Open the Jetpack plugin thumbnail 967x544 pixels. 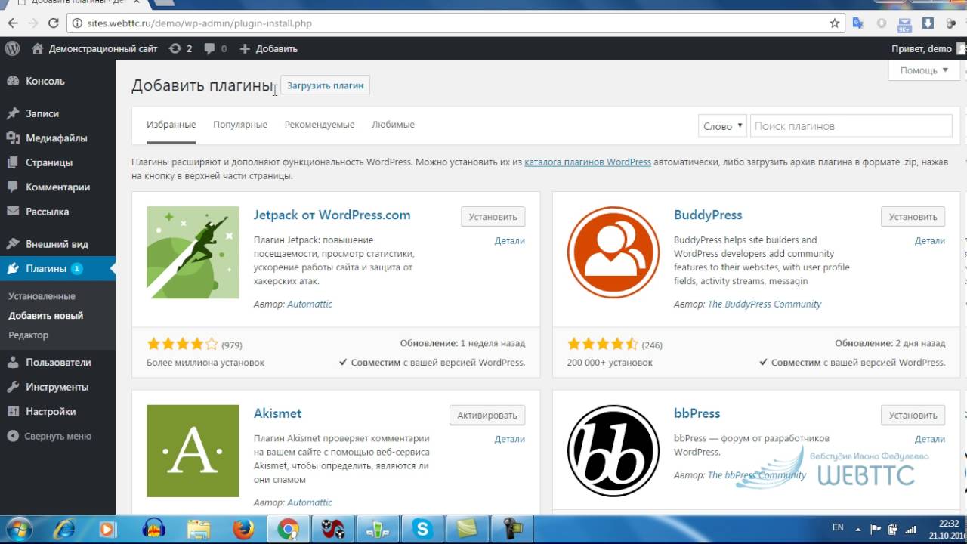point(193,252)
